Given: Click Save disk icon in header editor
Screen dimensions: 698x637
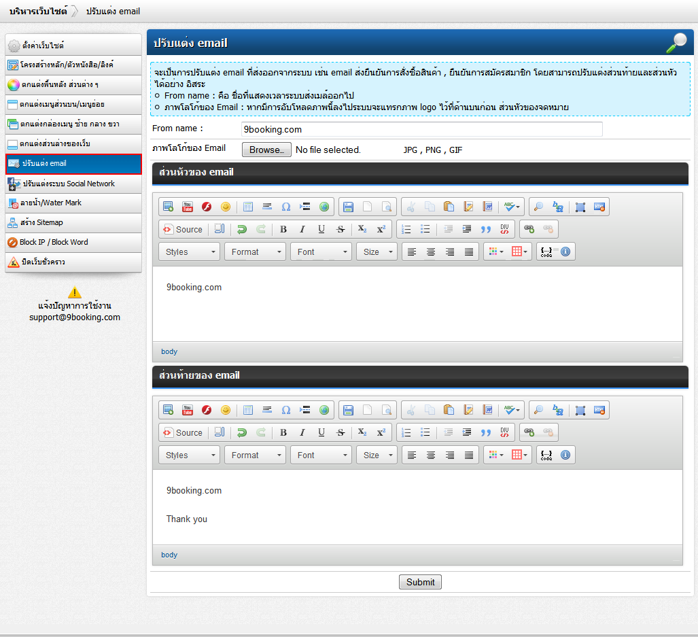Looking at the screenshot, I should point(348,207).
